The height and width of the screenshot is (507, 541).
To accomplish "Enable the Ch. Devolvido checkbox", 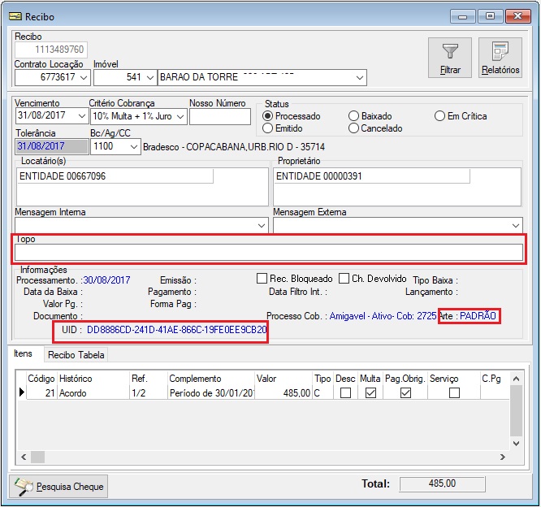I will [x=345, y=279].
